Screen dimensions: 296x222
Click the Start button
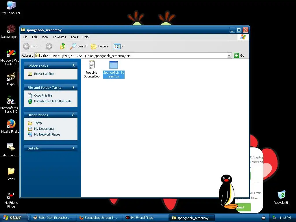coord(14,218)
